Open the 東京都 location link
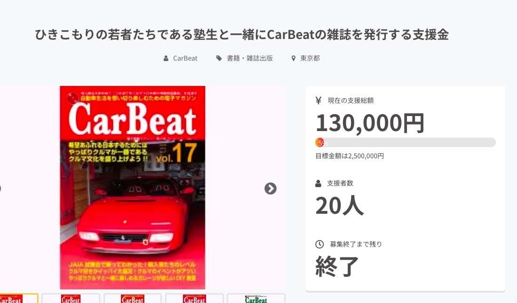Viewport: 517px width, 303px height. [310, 58]
